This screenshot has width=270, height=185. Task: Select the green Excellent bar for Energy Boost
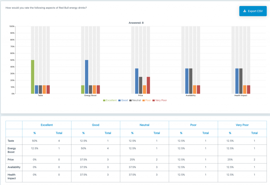tap(83, 90)
